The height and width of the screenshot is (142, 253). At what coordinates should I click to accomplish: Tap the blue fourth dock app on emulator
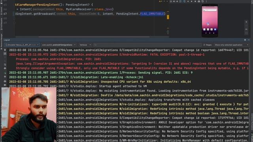[x=215, y=29]
